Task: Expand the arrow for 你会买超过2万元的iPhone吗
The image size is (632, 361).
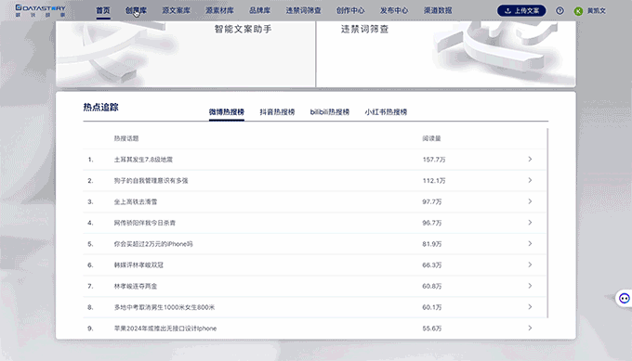Action: click(x=530, y=244)
